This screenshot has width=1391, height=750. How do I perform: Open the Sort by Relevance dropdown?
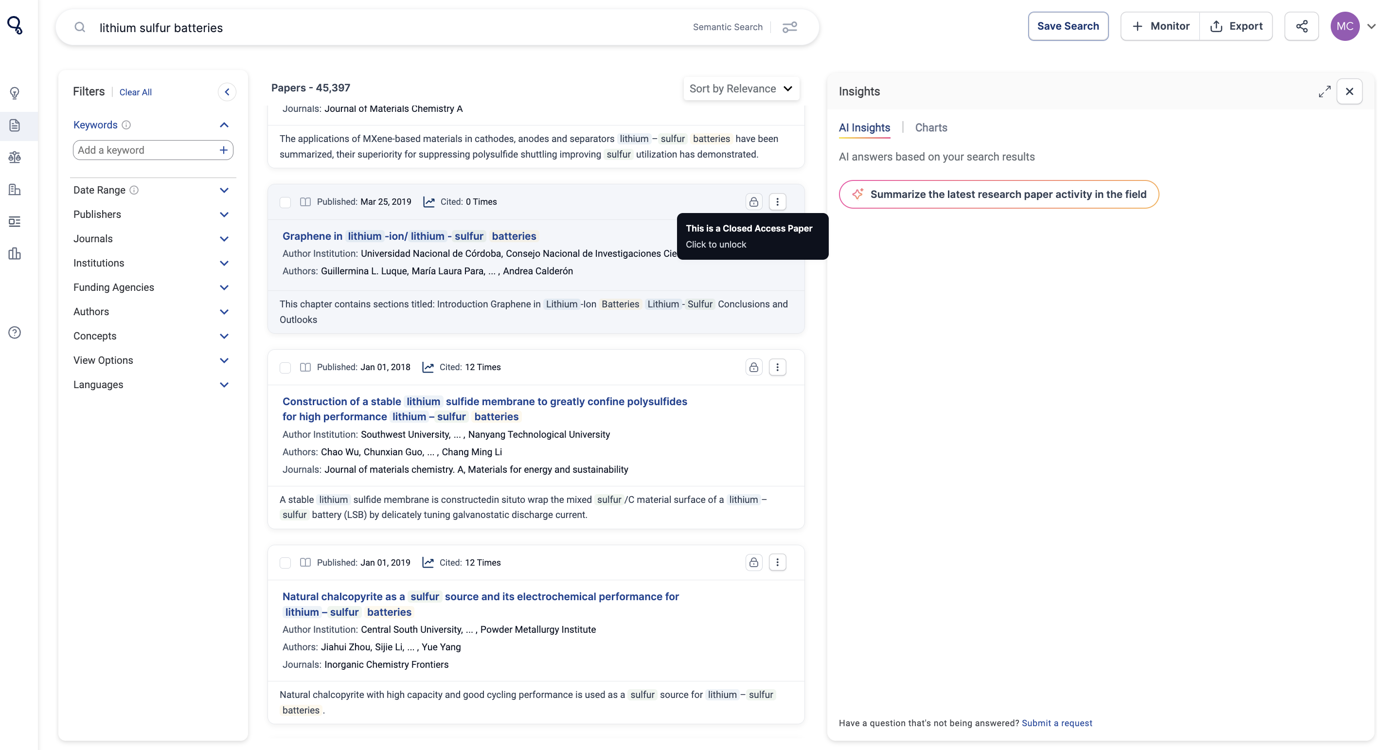tap(741, 89)
